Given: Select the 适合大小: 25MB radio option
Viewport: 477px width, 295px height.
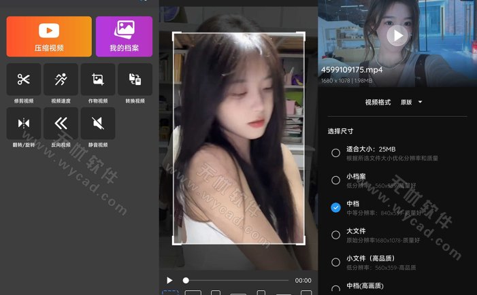Looking at the screenshot, I should coord(336,153).
